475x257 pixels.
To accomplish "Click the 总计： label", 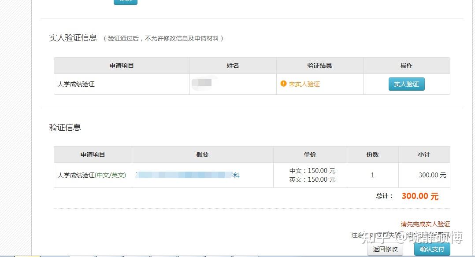I will (x=384, y=196).
